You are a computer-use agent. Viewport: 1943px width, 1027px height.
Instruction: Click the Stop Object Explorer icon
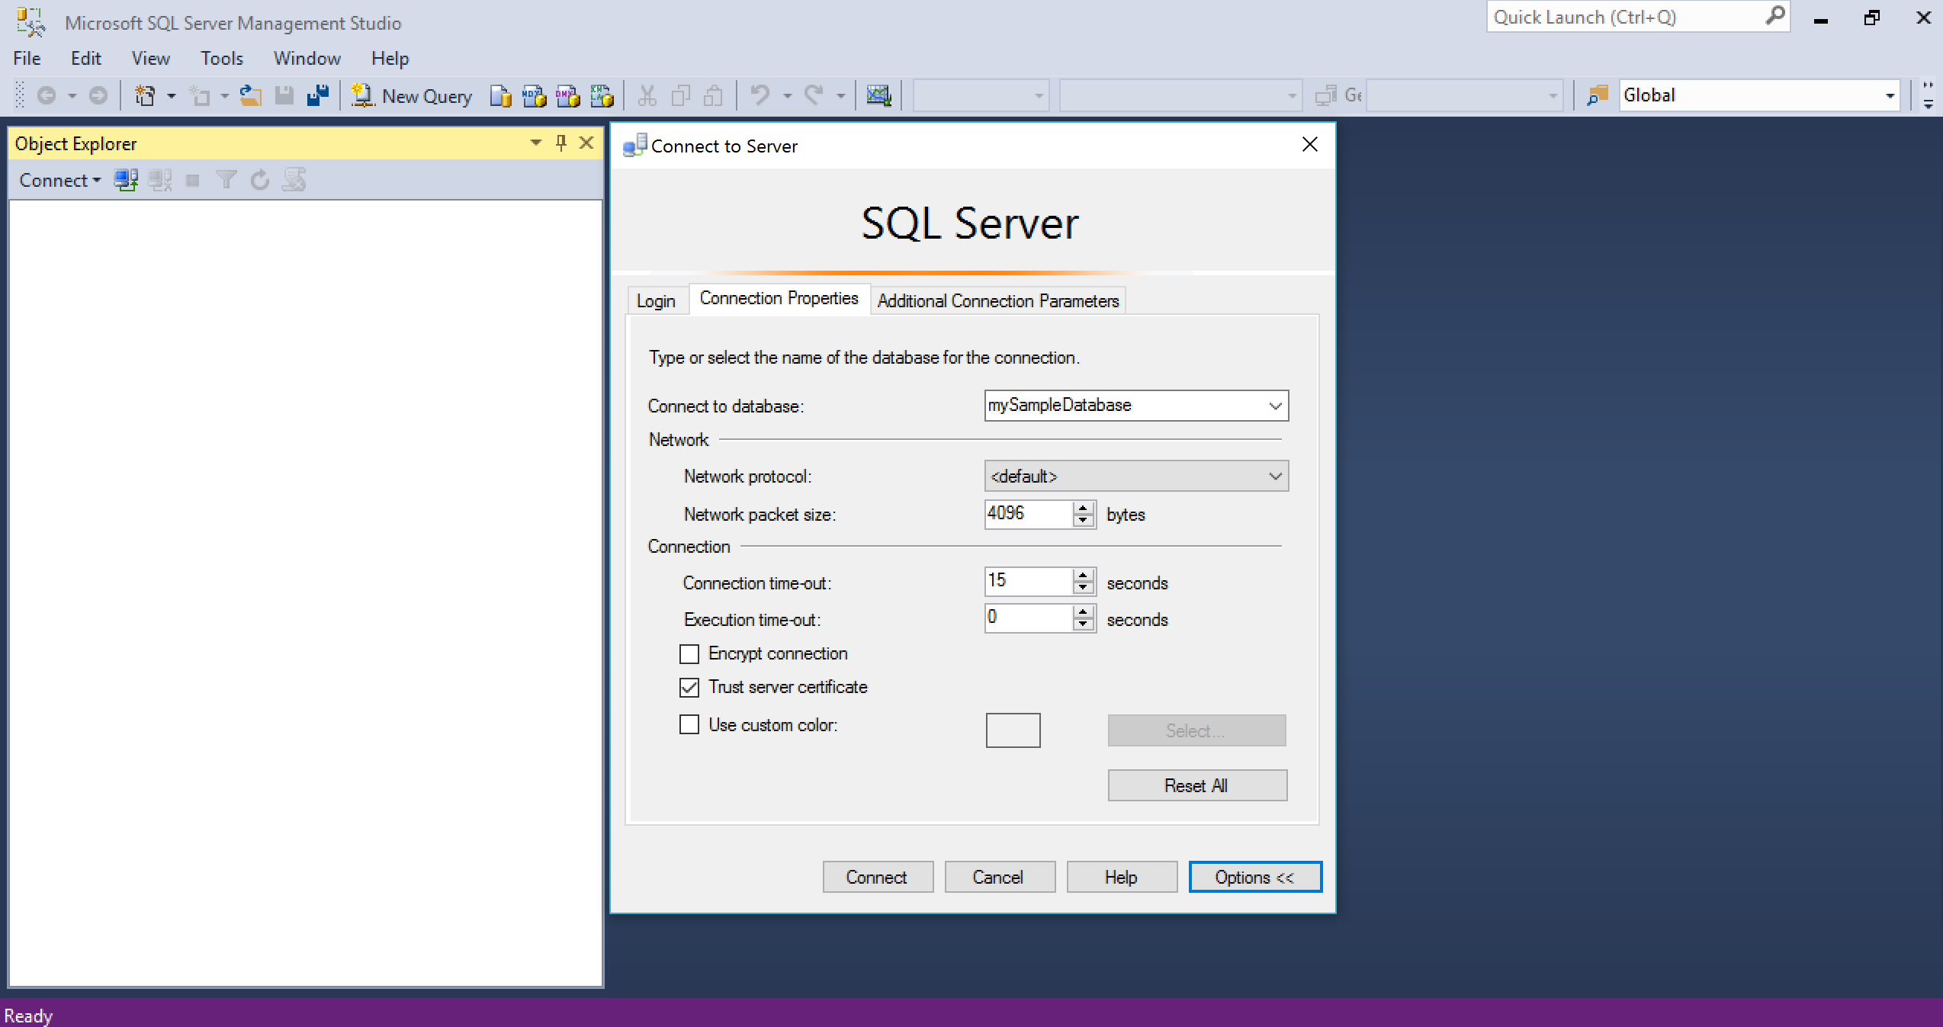tap(190, 180)
